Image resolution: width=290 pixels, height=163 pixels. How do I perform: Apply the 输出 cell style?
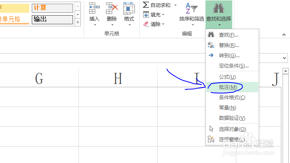tap(52, 20)
